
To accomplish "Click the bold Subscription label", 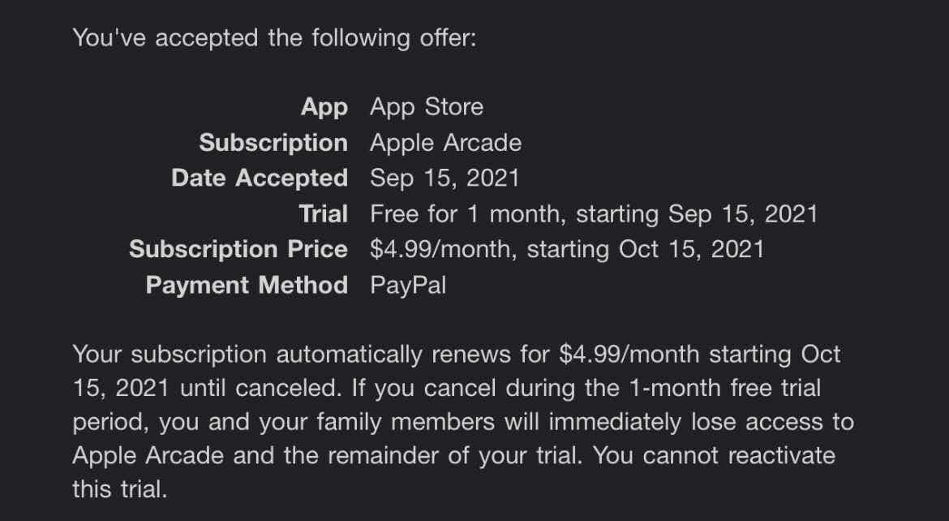I will pyautogui.click(x=273, y=143).
